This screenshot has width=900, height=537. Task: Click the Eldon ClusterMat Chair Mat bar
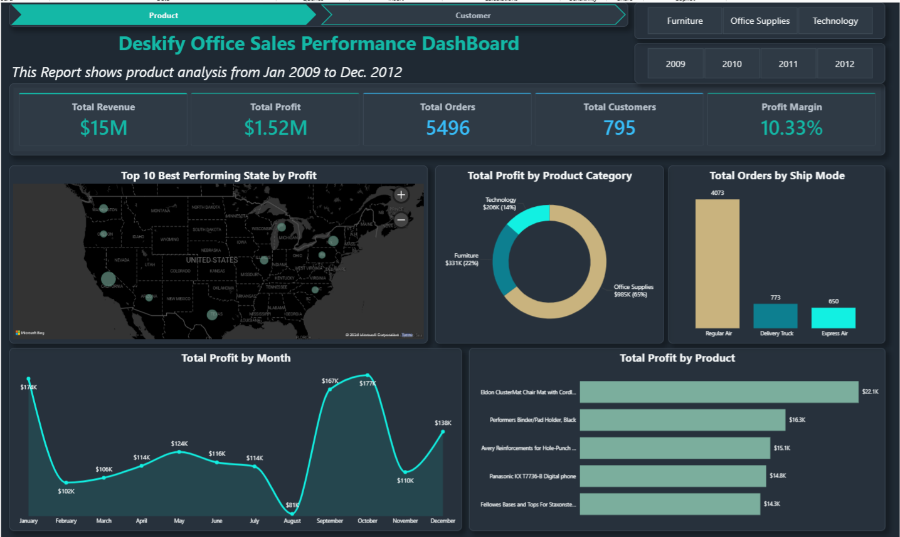[x=719, y=392]
